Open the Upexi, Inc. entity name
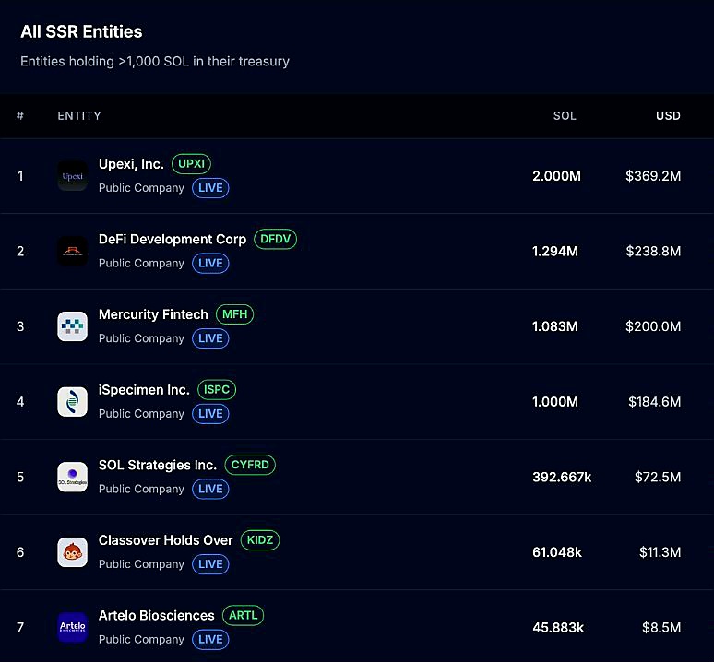The height and width of the screenshot is (662, 714). (131, 164)
